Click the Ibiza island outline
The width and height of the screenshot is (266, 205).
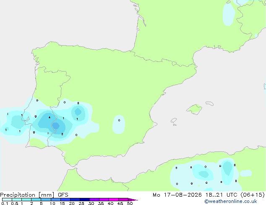point(174,120)
